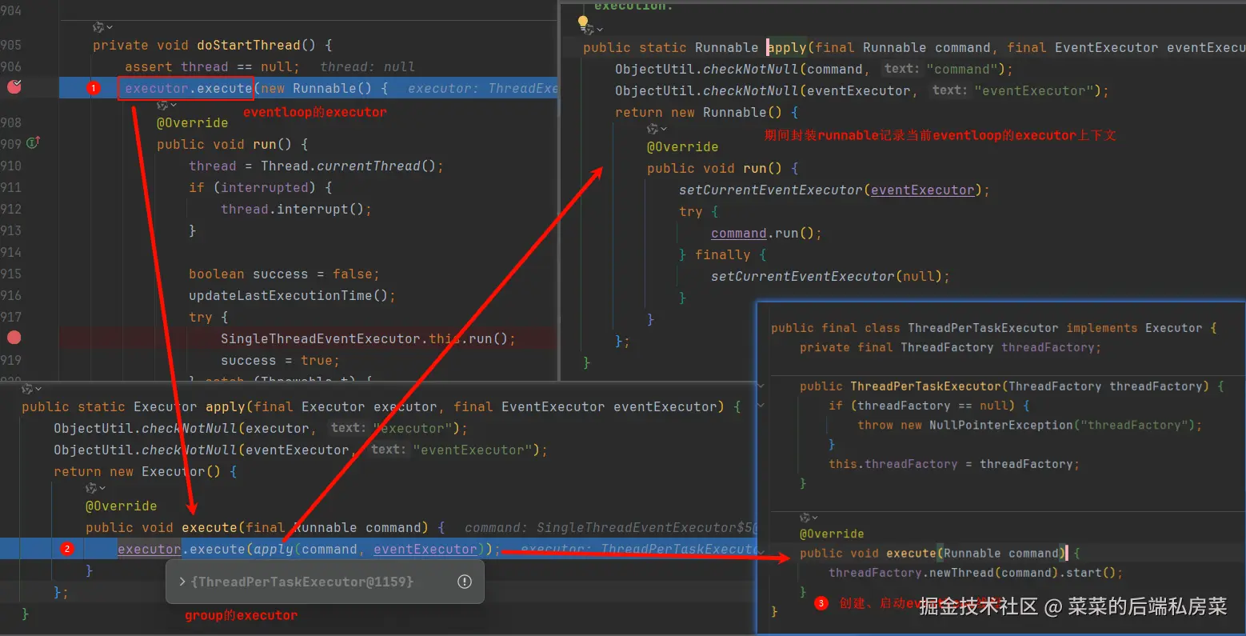Click 'command: SingleThreadEventExecutor$5' inline hint
Viewport: 1246px width, 636px height.
pos(609,527)
